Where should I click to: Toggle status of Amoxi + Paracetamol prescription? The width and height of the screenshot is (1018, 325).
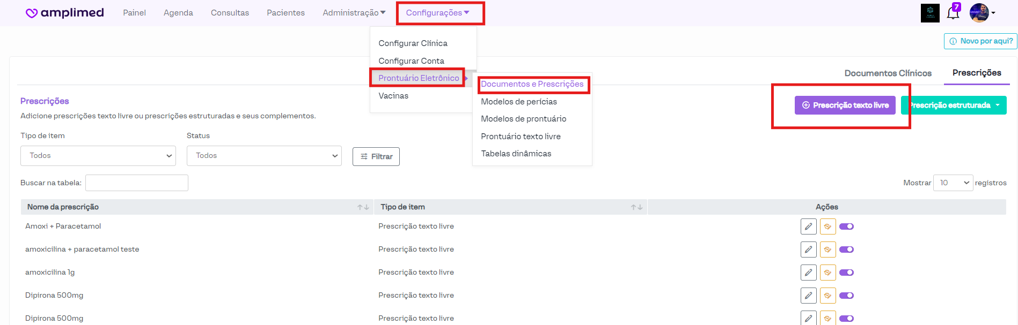846,226
